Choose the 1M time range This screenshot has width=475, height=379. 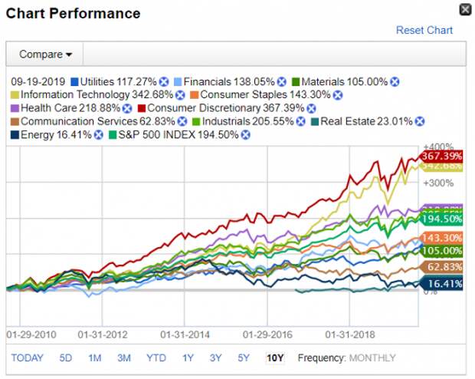(95, 358)
